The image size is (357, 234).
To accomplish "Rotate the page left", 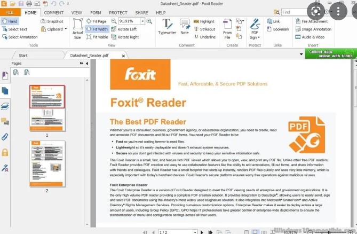I will [124, 29].
